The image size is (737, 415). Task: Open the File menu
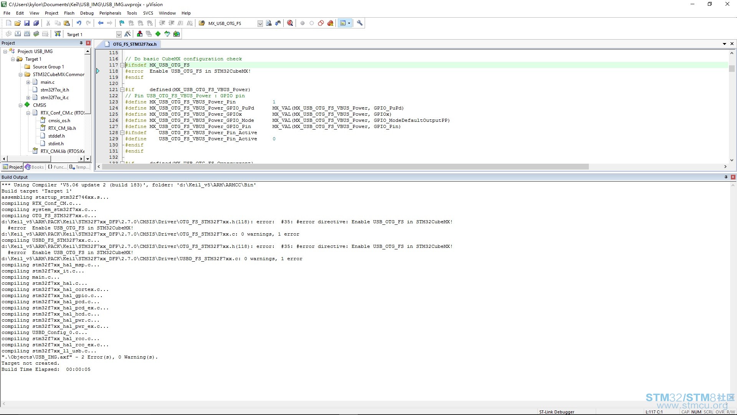click(x=7, y=13)
